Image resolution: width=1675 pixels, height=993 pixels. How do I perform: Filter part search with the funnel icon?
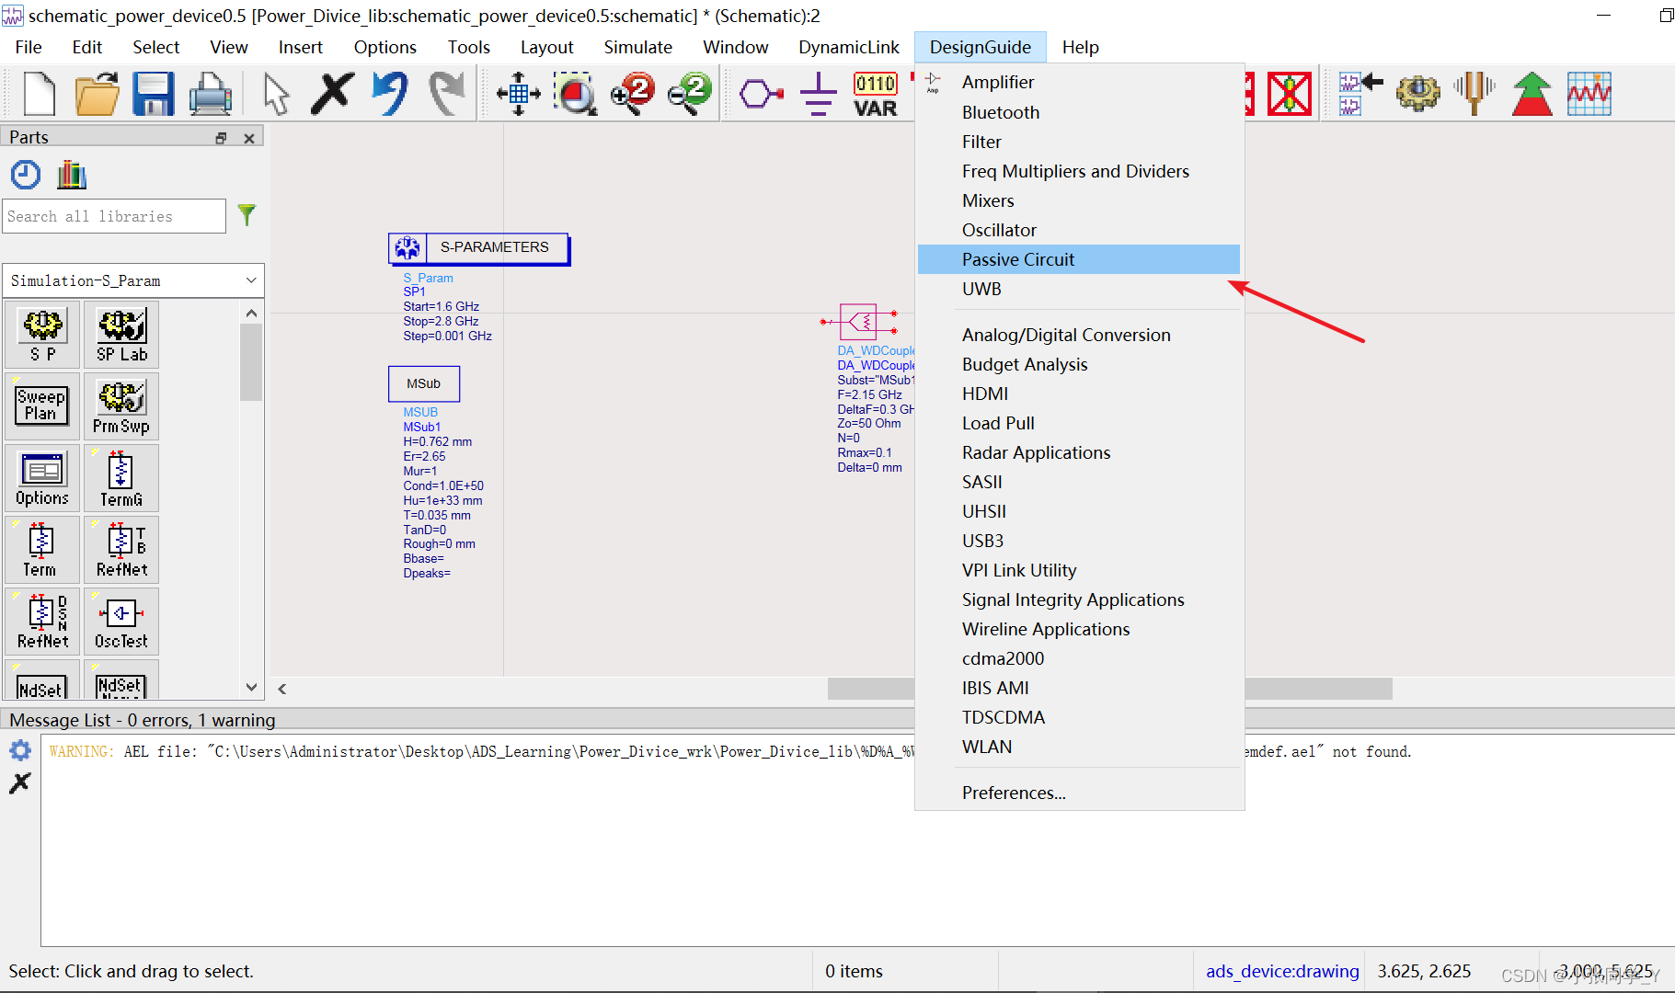coord(247,215)
